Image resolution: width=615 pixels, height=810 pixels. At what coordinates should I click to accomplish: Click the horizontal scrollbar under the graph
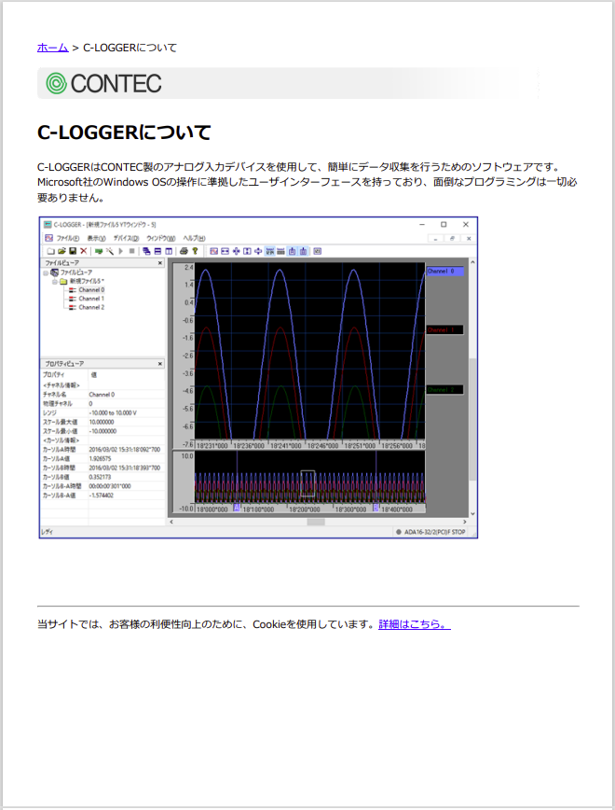point(317,522)
